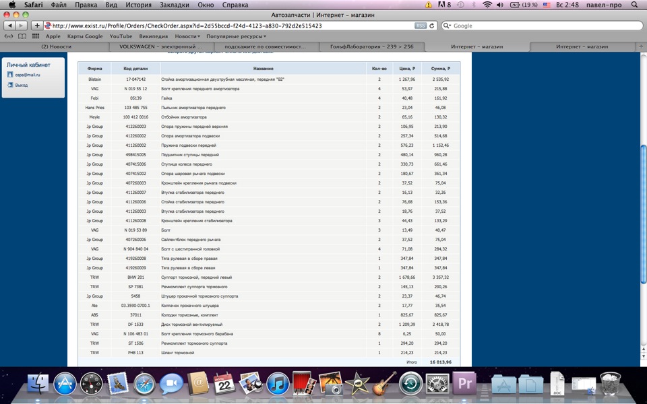Open iCal calendar showing 22 in the Dock
The image size is (647, 404).
[x=224, y=384]
